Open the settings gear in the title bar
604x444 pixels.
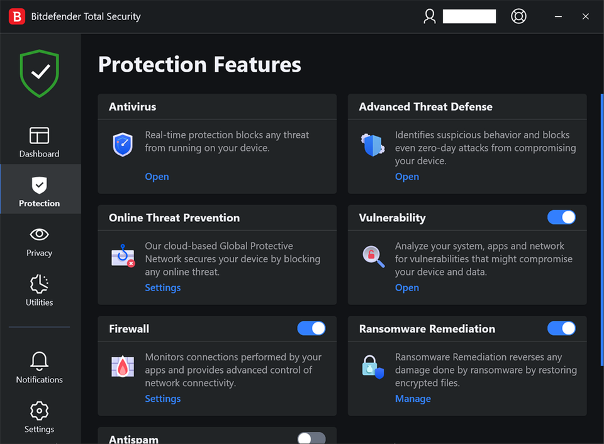coord(518,16)
